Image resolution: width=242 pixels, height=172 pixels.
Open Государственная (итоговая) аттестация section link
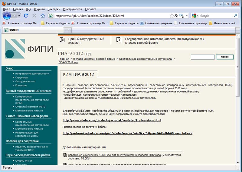[165, 41]
